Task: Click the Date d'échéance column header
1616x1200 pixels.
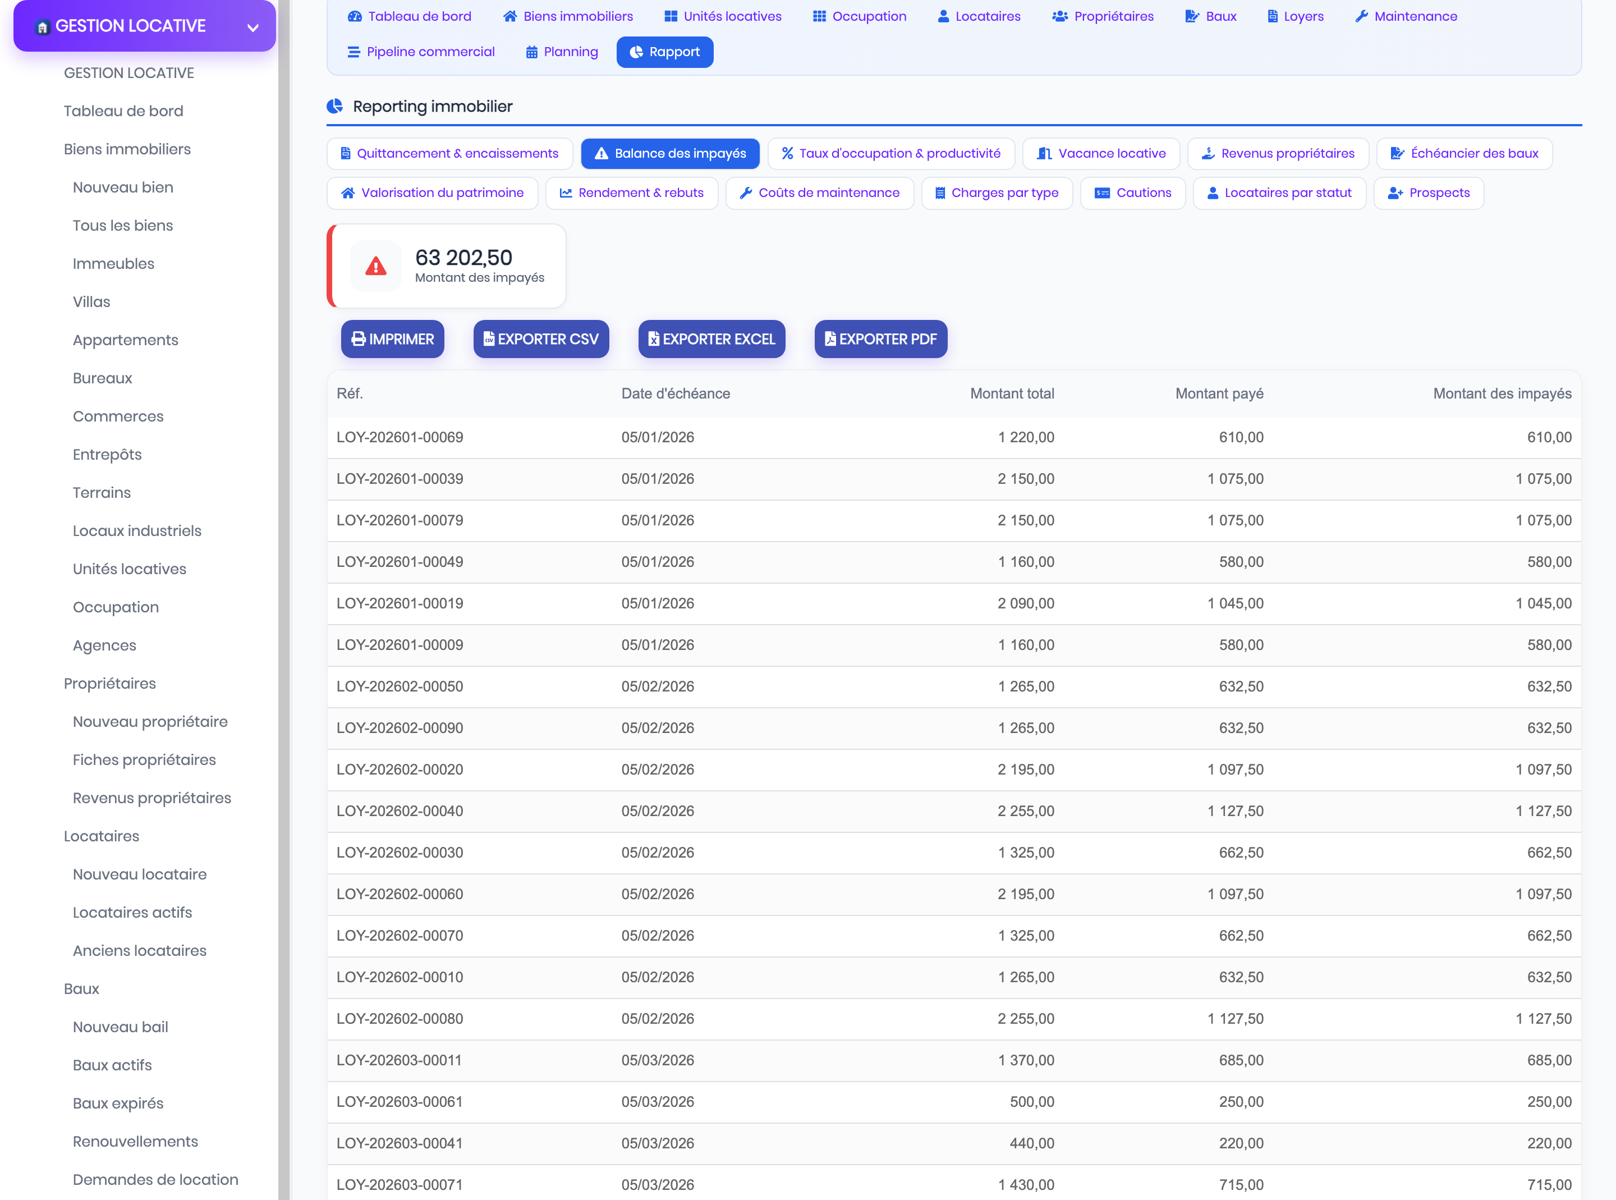Action: [x=675, y=393]
